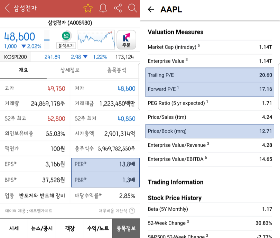Tap the Valuation Measures heading
The width and height of the screenshot is (280, 238).
[x=176, y=32]
